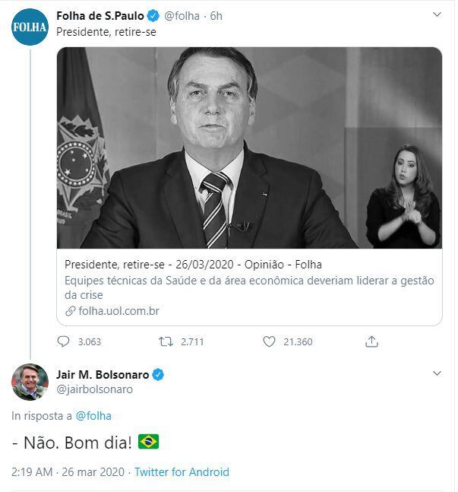Open the @folha mention link in reply
Image resolution: width=458 pixels, height=492 pixels.
(x=94, y=415)
